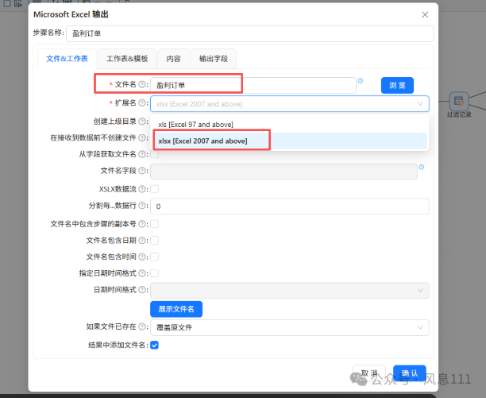This screenshot has width=486, height=398.
Task: Click help icon beside 指定日期时间格式
Action: 141,273
